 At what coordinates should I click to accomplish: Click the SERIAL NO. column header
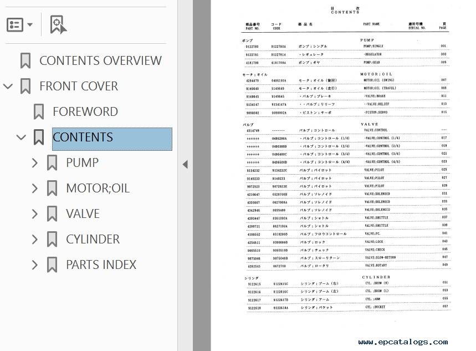417,28
